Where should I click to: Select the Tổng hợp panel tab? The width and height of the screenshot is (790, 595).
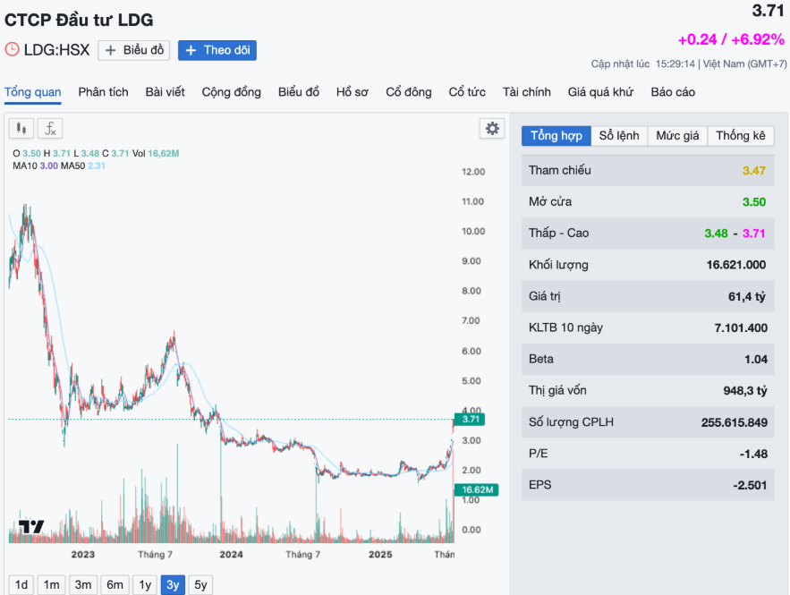556,135
